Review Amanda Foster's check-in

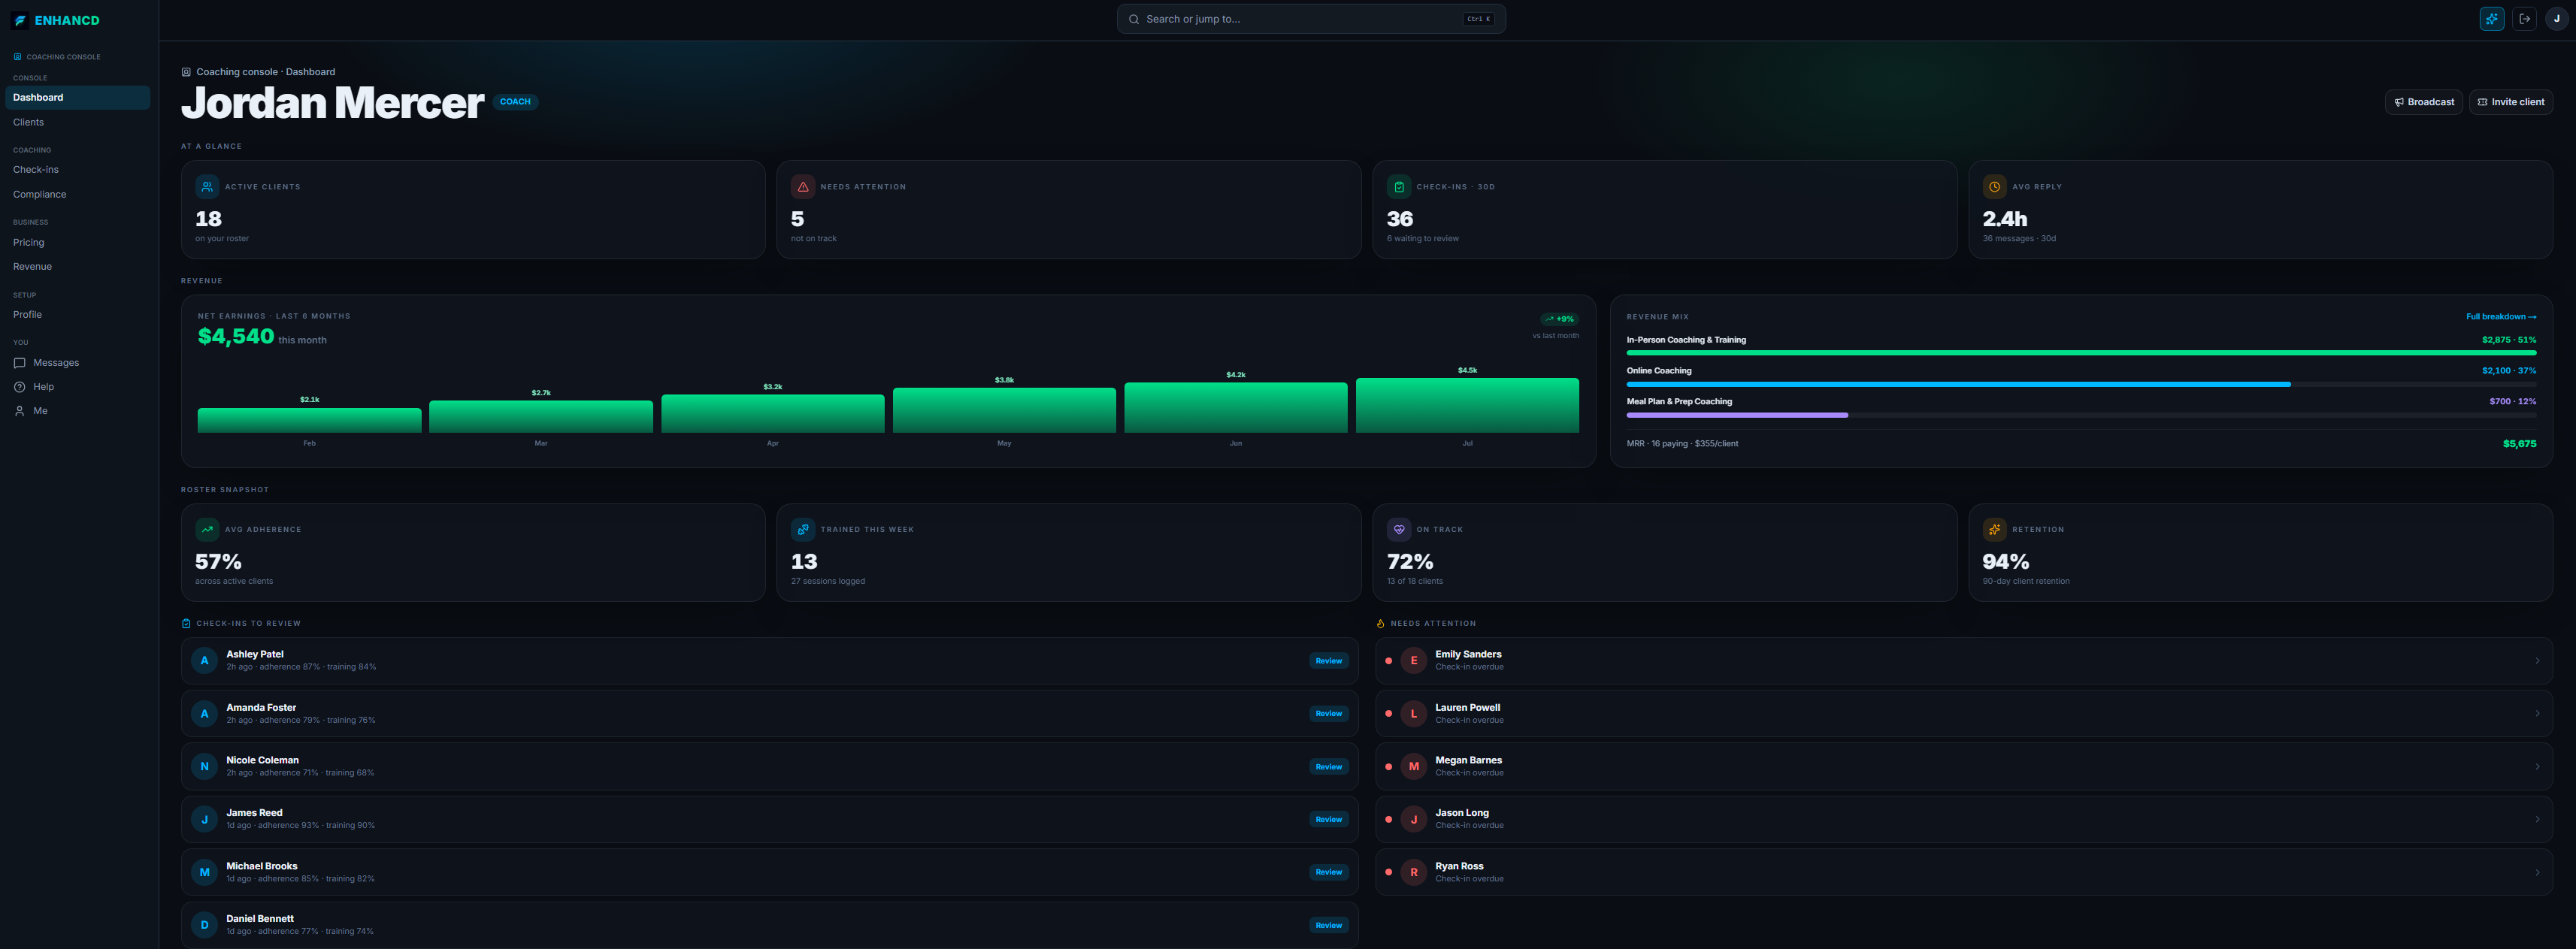(x=1329, y=714)
